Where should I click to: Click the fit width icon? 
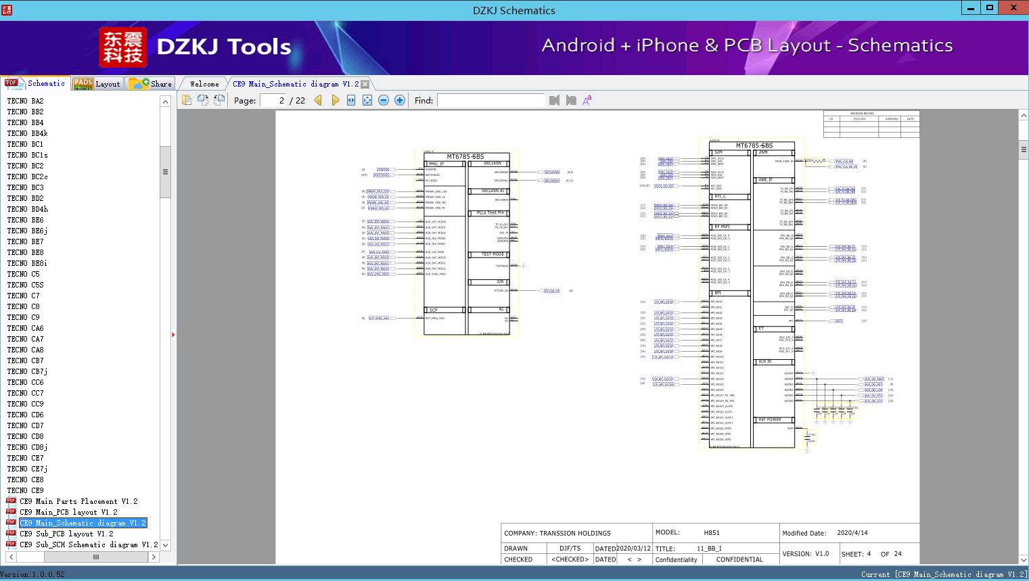click(351, 100)
